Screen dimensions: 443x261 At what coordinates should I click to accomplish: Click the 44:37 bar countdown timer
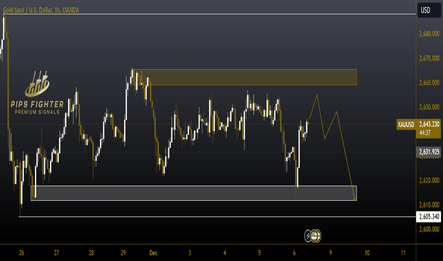425,133
